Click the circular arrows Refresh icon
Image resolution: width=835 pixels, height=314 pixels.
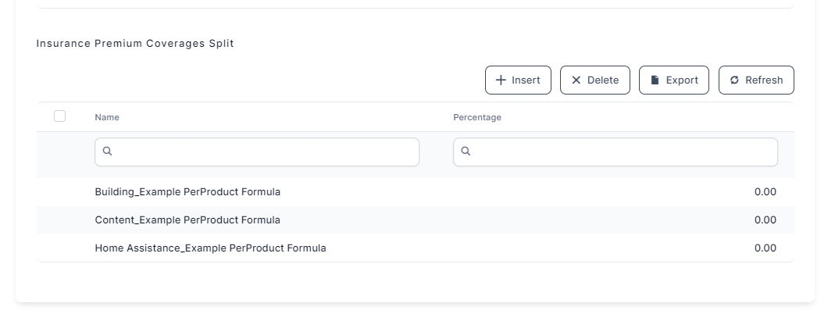coord(734,80)
